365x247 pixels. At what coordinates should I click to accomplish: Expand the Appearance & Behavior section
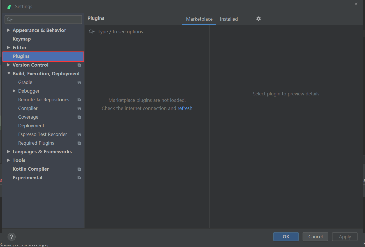pos(8,30)
